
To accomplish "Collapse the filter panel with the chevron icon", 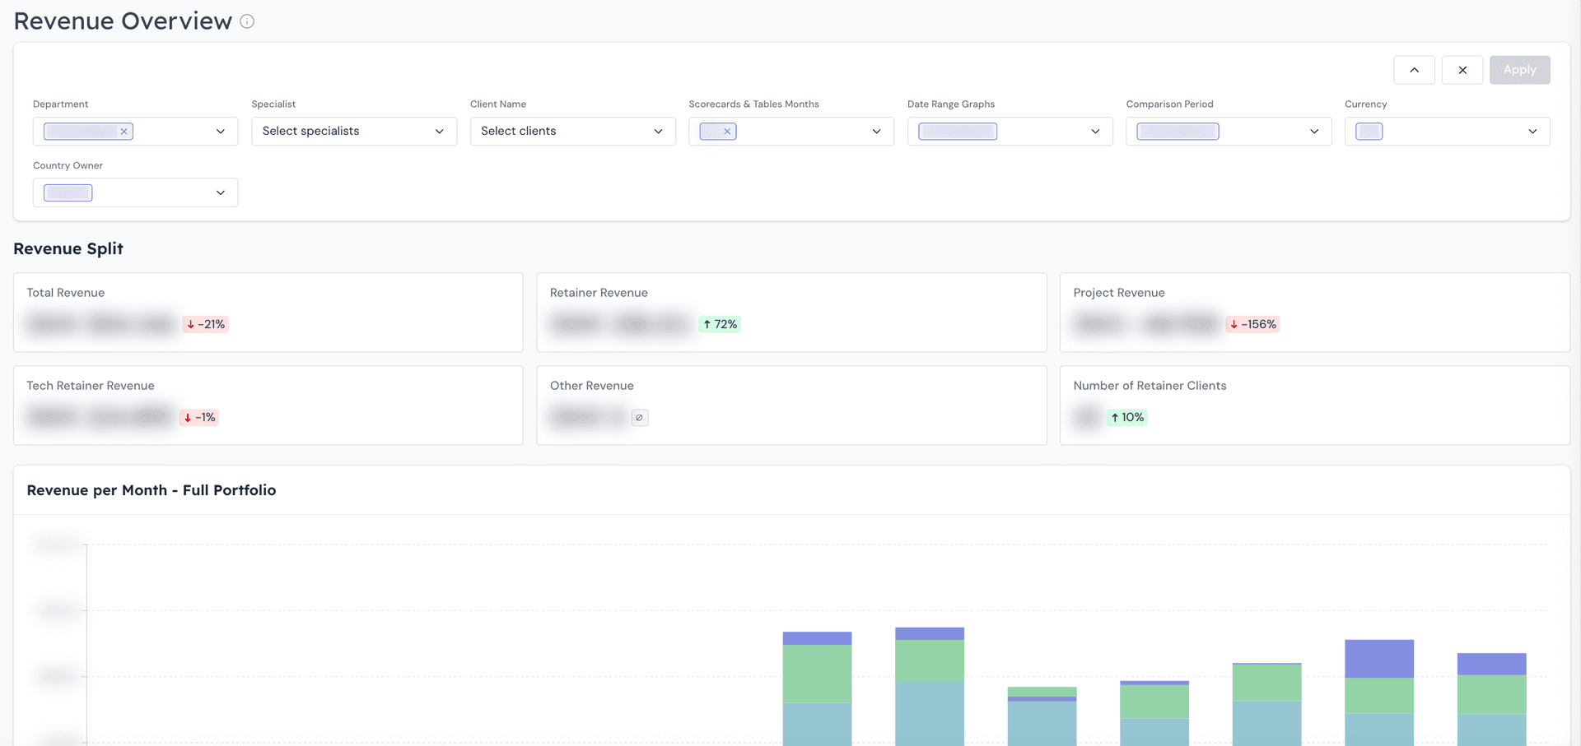I will [x=1414, y=70].
